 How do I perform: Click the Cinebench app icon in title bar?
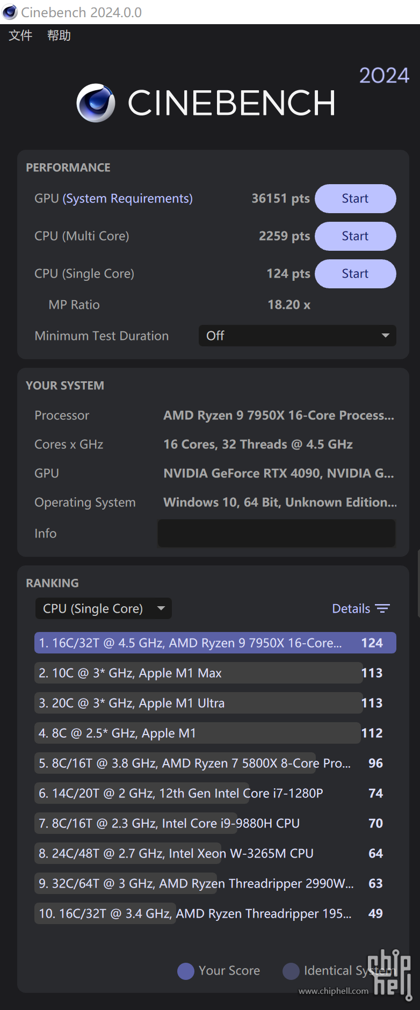(10, 12)
